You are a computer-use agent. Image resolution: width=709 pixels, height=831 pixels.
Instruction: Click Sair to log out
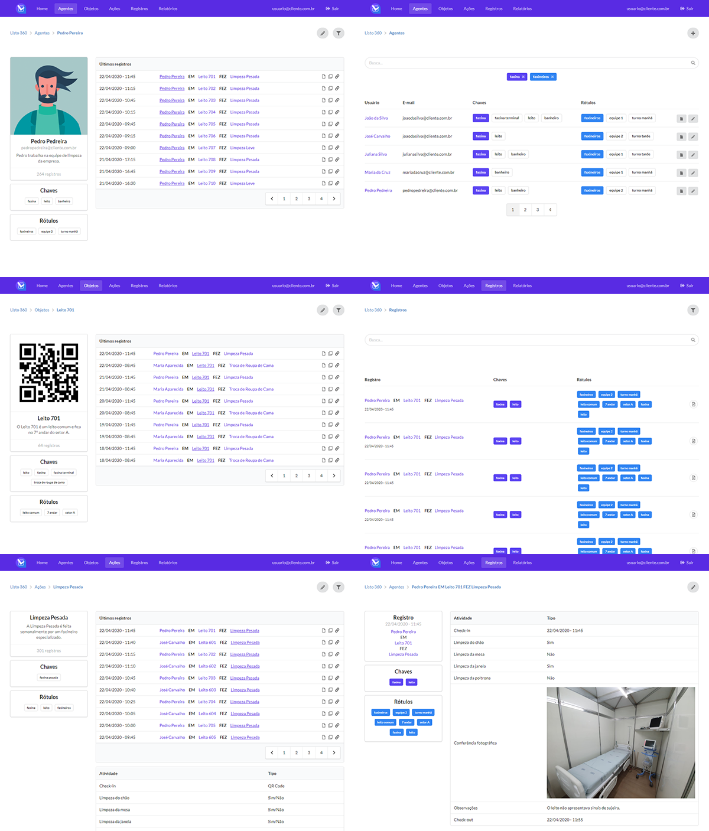tap(333, 8)
